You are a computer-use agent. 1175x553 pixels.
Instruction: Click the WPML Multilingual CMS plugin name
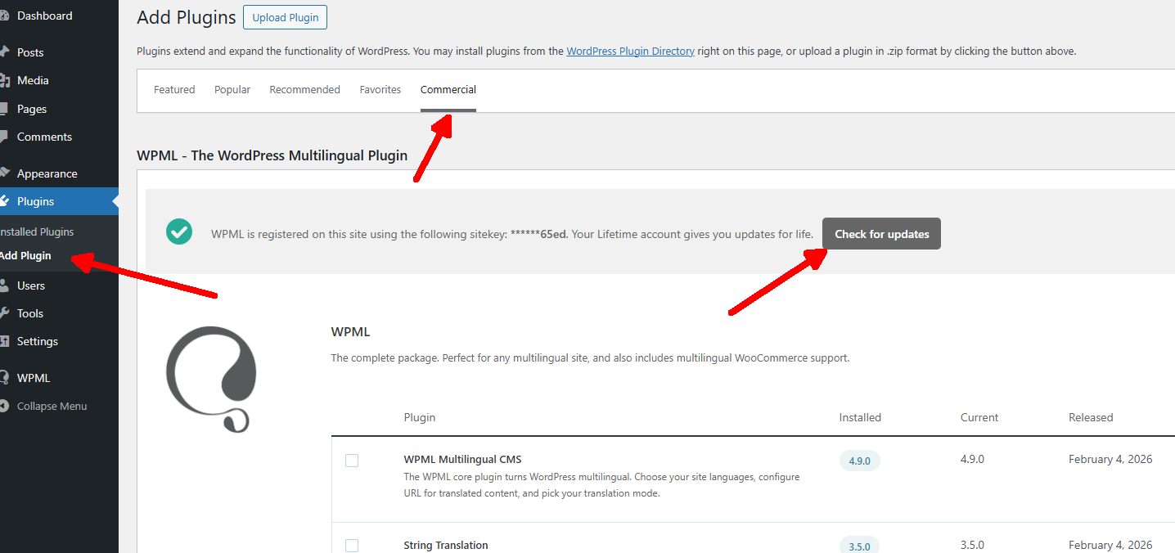coord(462,460)
